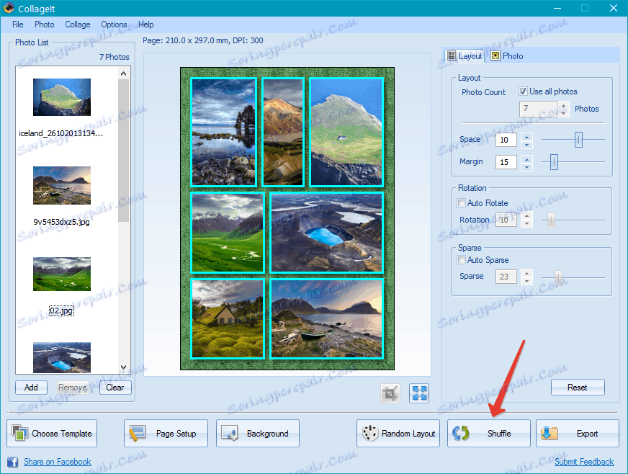Select the blue crater lake thumbnail in Photo List

[x=62, y=357]
